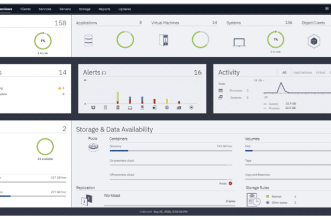The image size is (331, 220).
Task: Click the Containers section label
Action: 118,139
